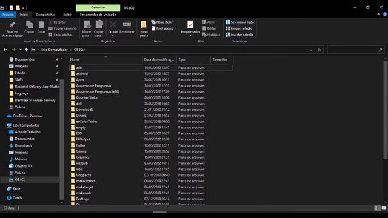
Task: Click Editar in the ribbon
Action: [209, 28]
